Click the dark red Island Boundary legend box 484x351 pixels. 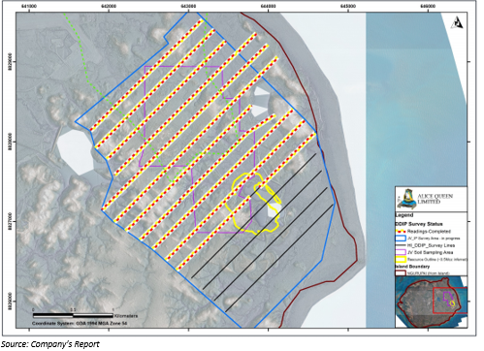click(x=401, y=273)
